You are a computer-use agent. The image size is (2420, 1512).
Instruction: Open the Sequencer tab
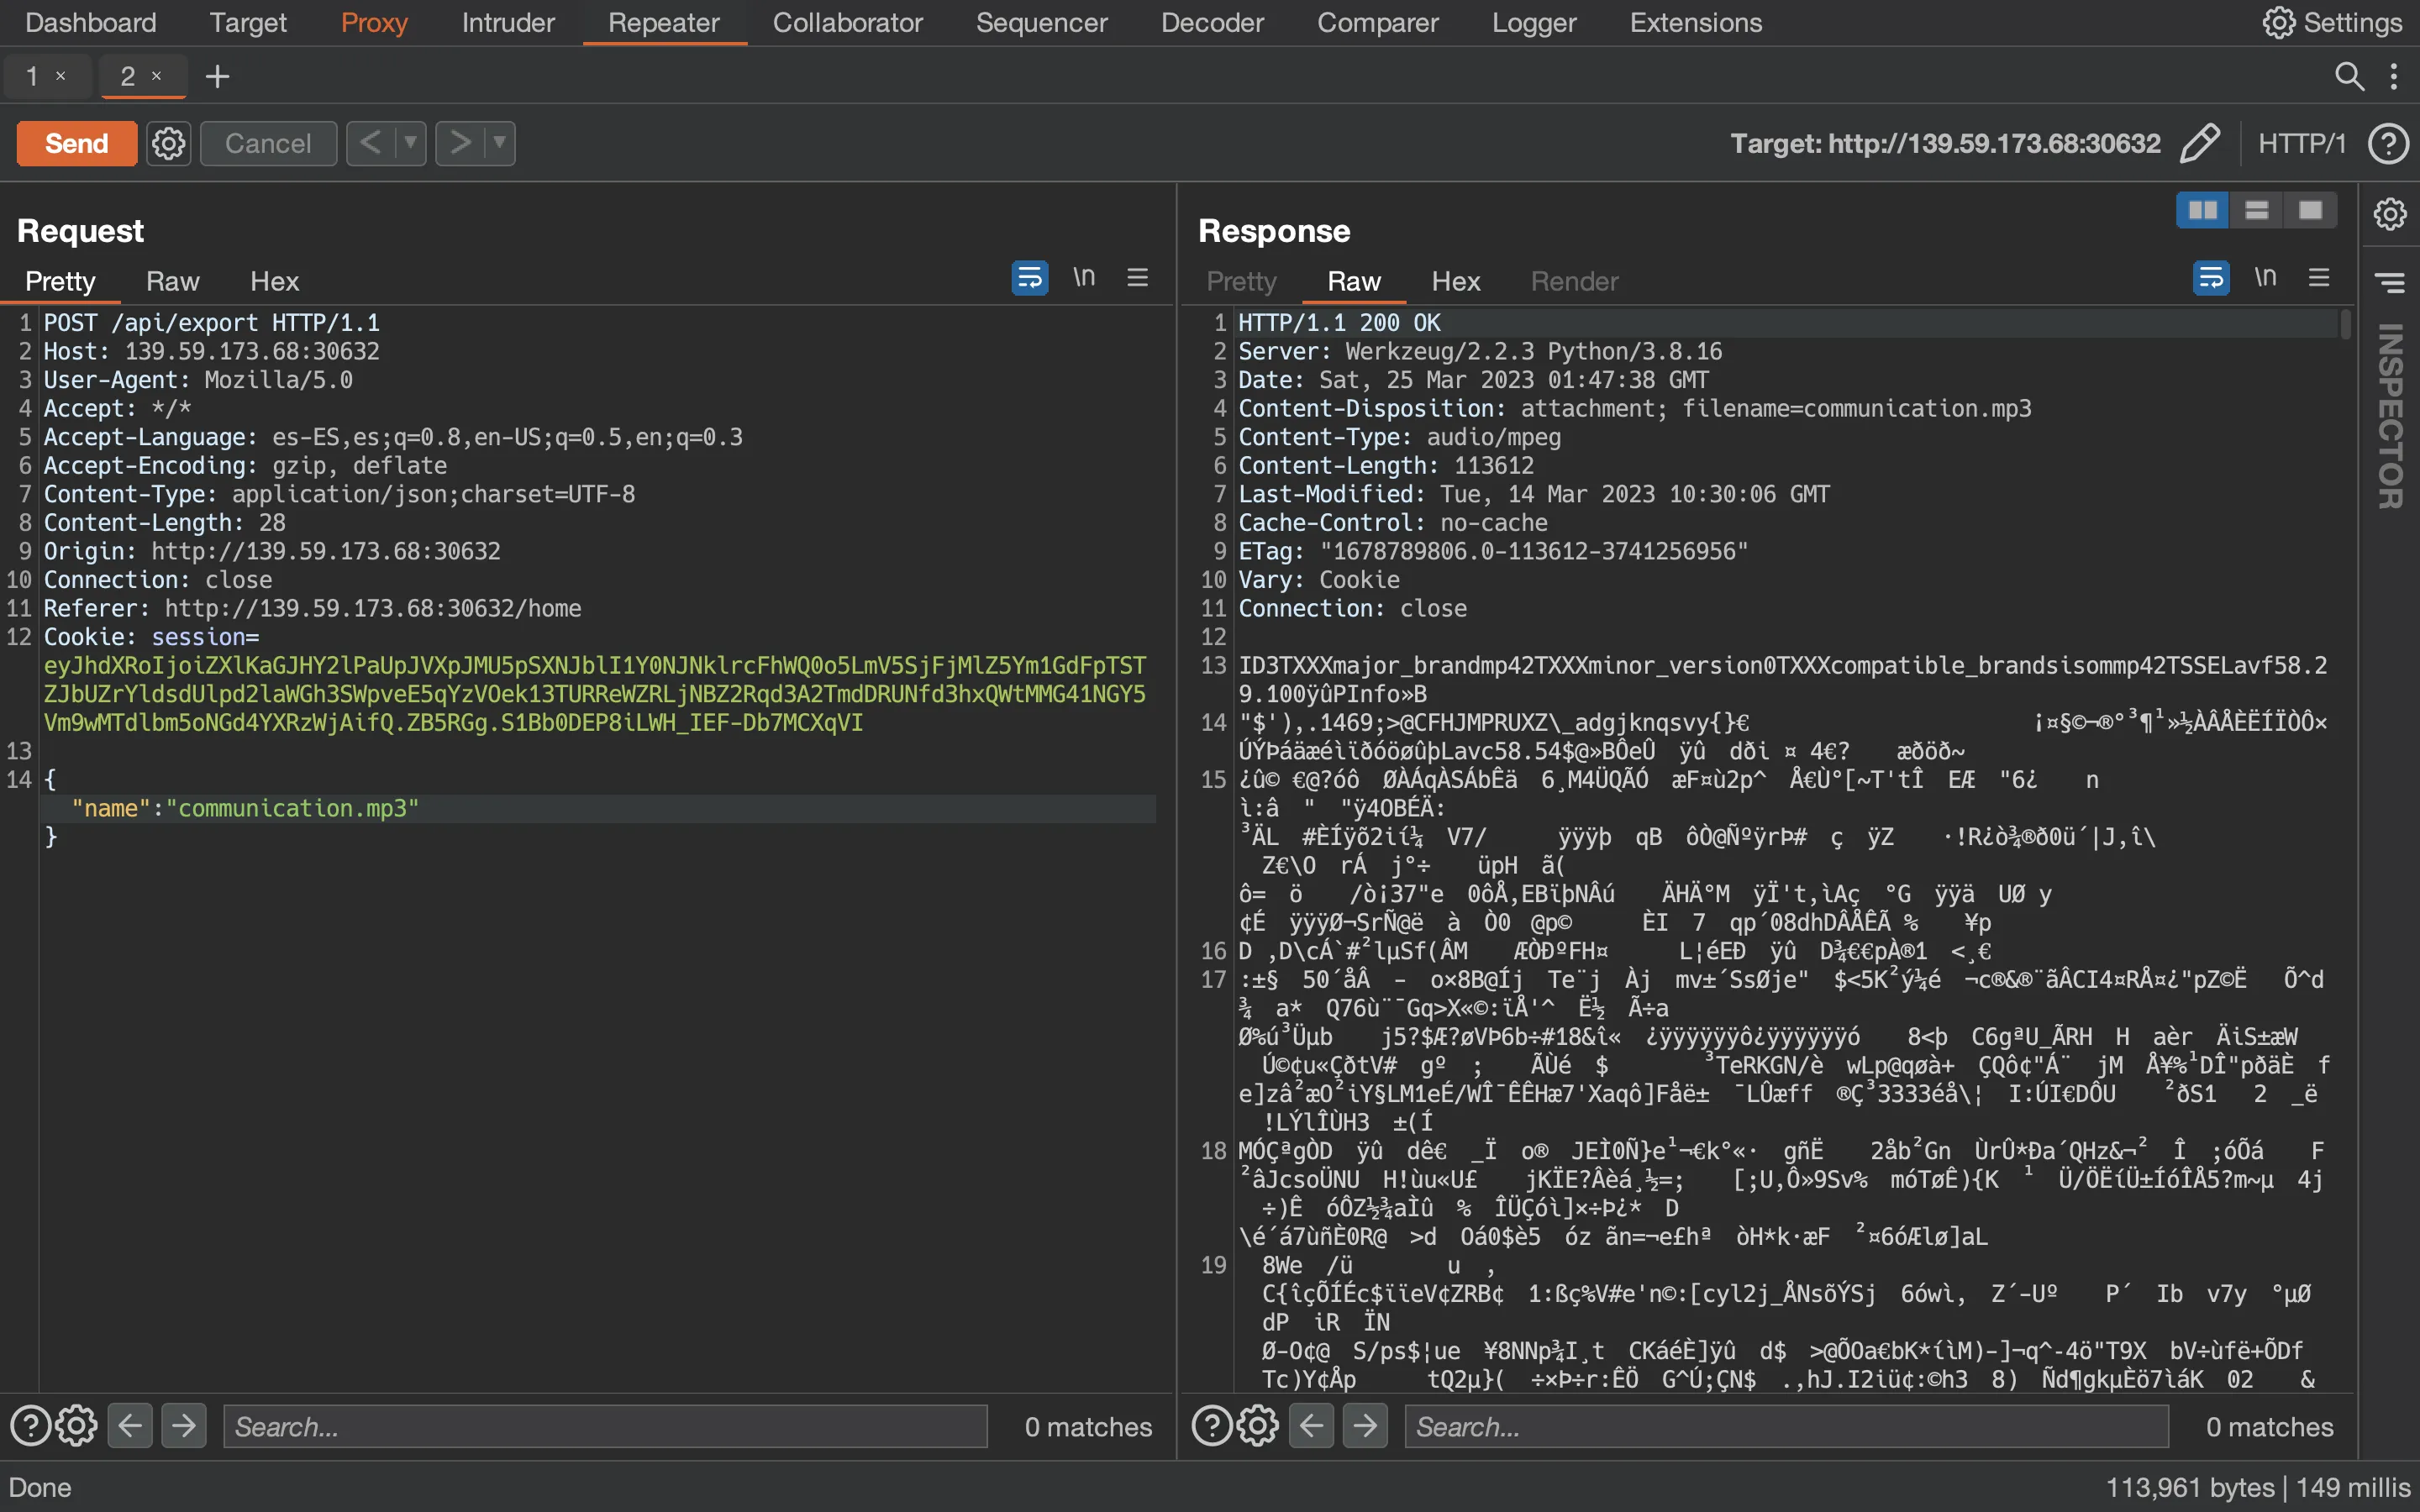click(1041, 22)
